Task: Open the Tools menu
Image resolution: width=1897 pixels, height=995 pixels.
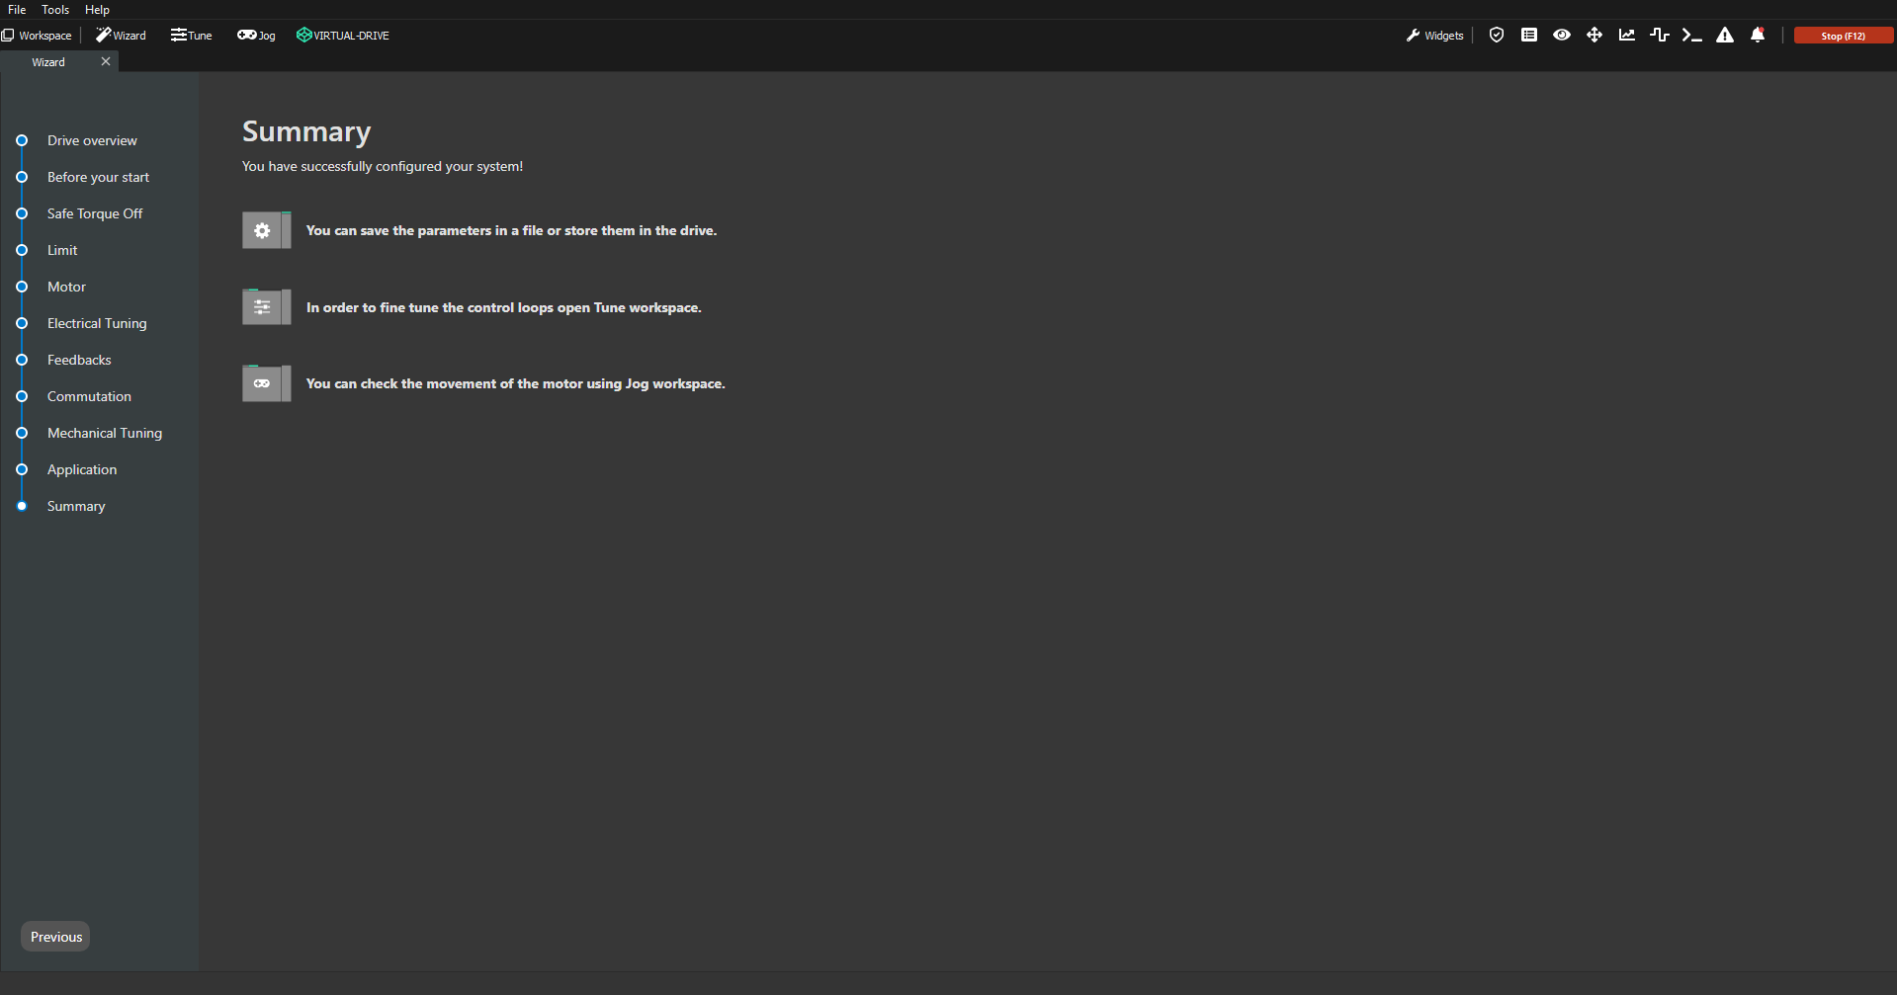Action: 55,10
